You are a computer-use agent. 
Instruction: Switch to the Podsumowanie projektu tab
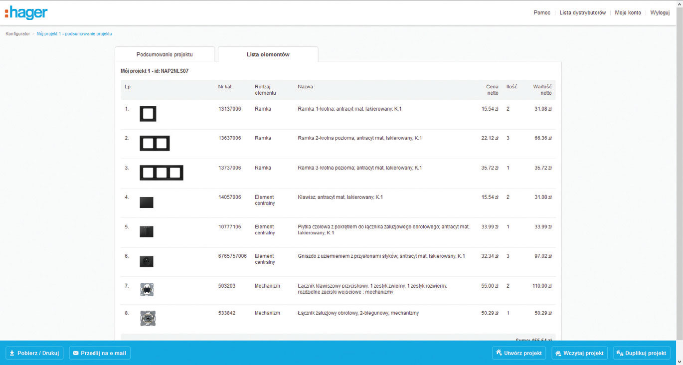point(165,54)
